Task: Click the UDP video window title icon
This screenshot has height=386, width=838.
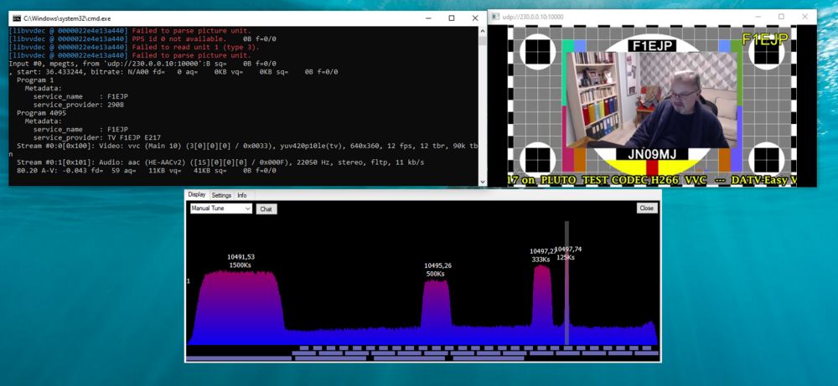Action: point(495,16)
